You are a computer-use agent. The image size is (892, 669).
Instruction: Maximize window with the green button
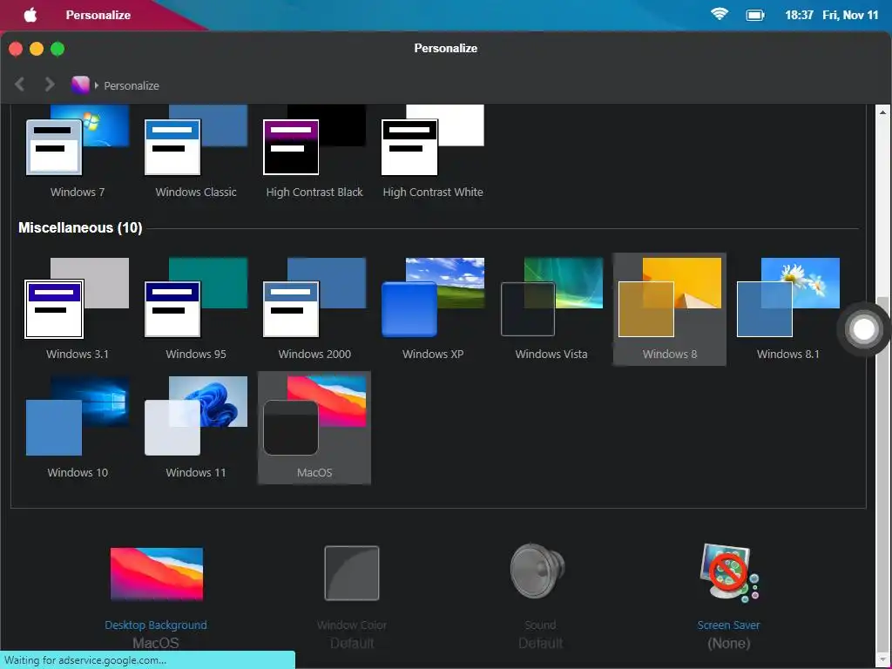tap(57, 49)
